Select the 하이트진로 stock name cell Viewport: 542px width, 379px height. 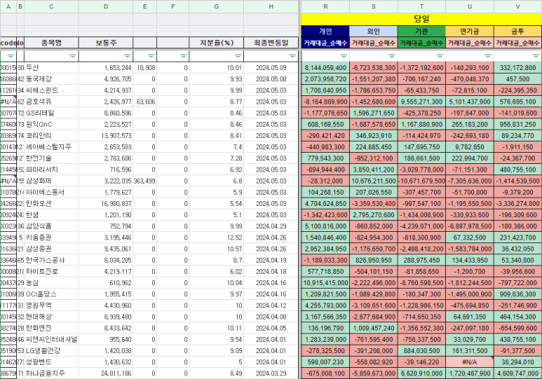click(51, 272)
